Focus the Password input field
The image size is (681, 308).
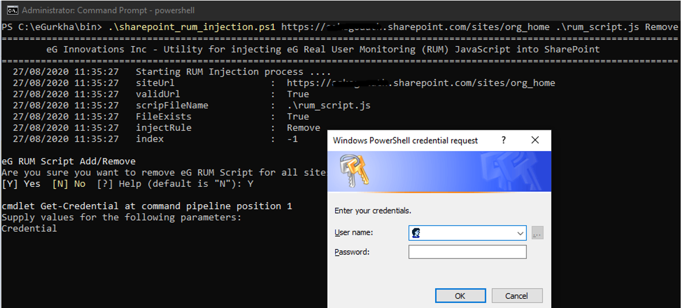(467, 252)
